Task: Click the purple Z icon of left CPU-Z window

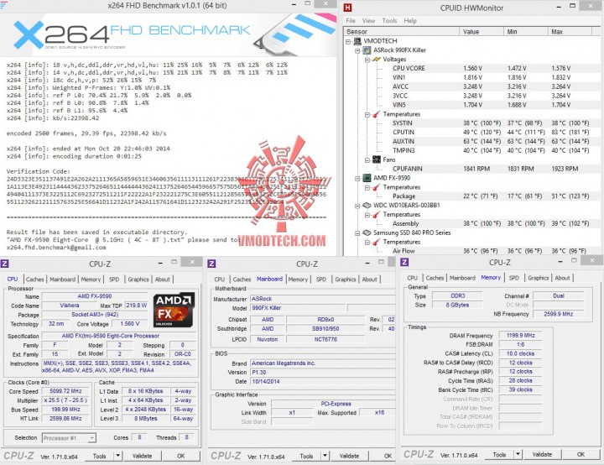Action: pyautogui.click(x=5, y=264)
